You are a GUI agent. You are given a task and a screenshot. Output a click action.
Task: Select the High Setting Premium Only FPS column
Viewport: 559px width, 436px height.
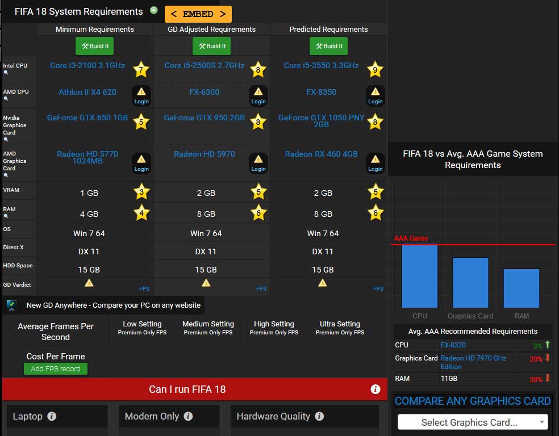tap(274, 328)
